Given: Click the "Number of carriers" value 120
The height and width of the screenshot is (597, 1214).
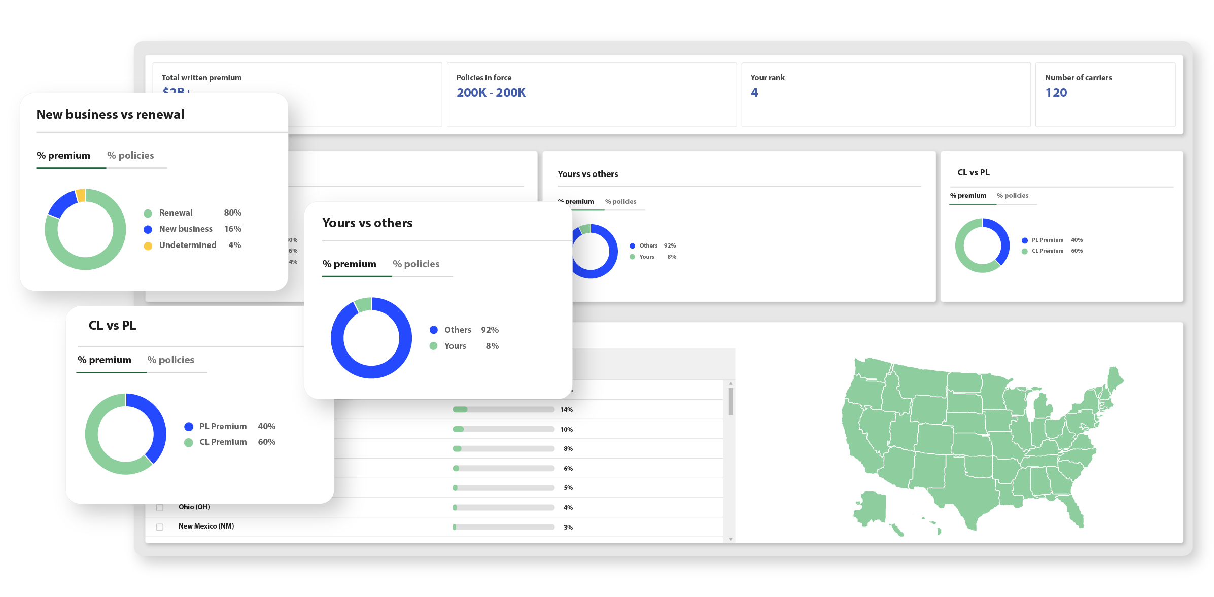Looking at the screenshot, I should pos(1056,93).
